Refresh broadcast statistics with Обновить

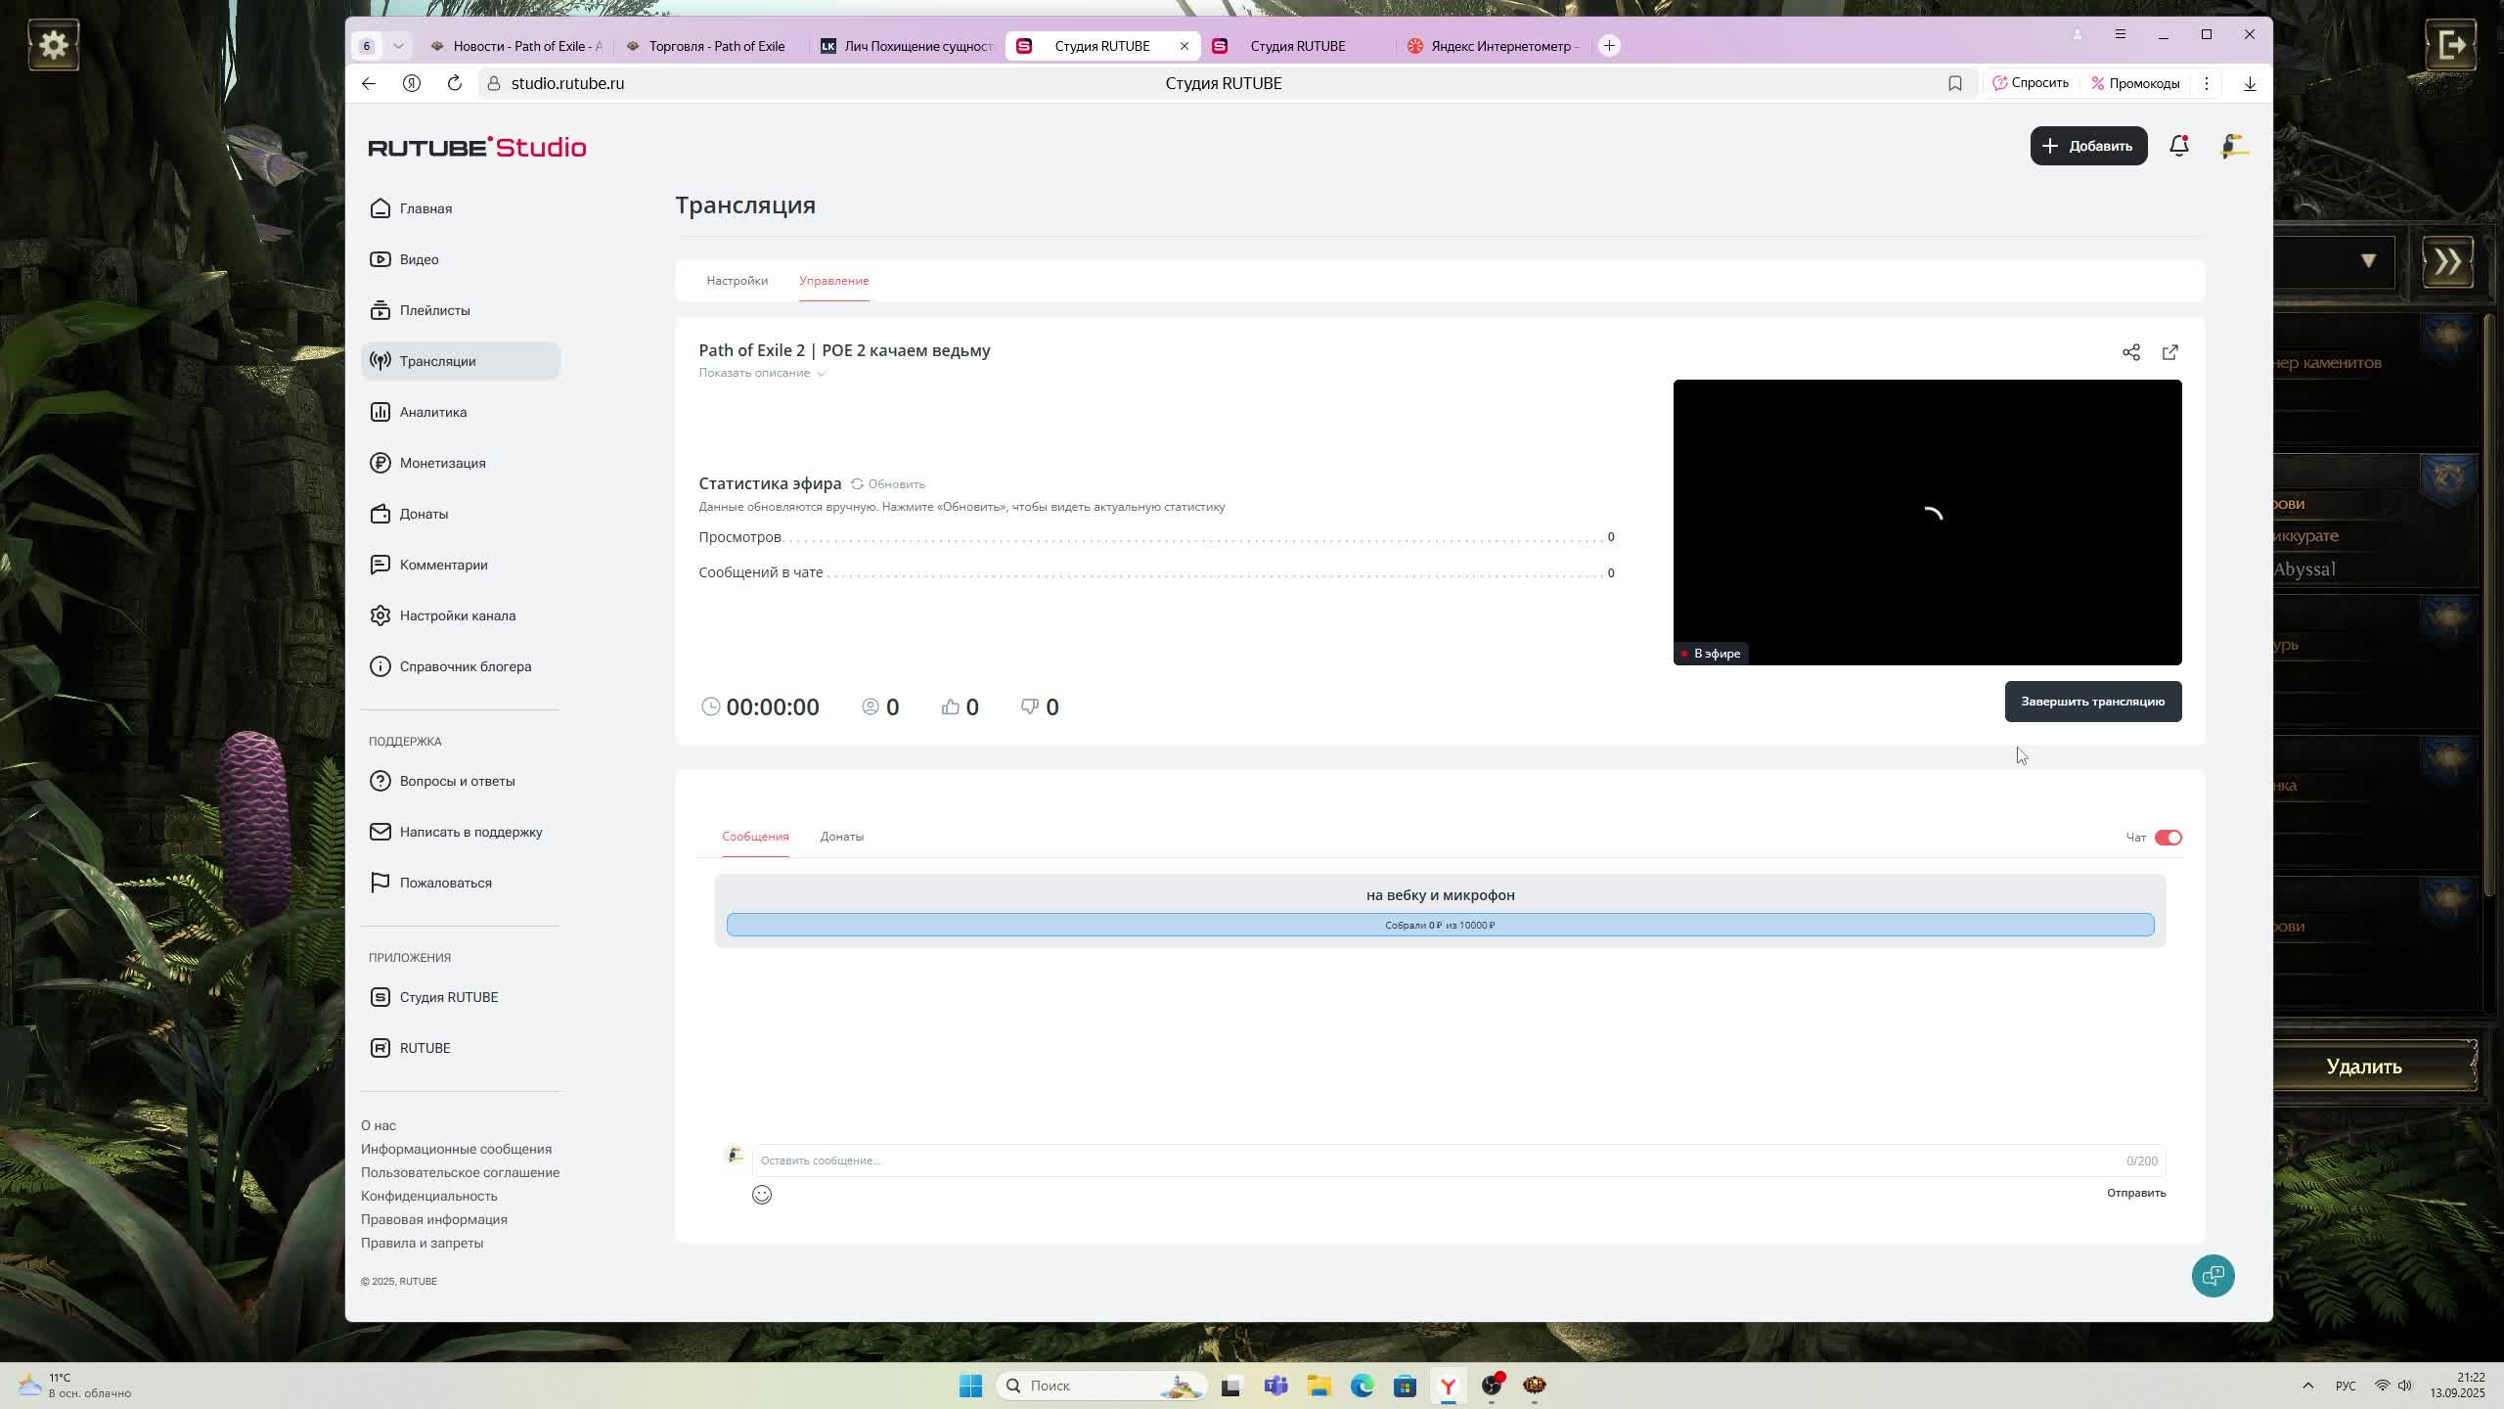[888, 484]
